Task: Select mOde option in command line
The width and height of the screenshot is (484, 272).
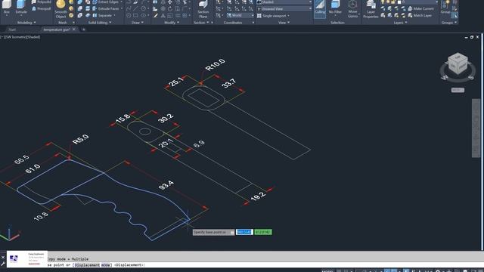Action: click(106, 265)
